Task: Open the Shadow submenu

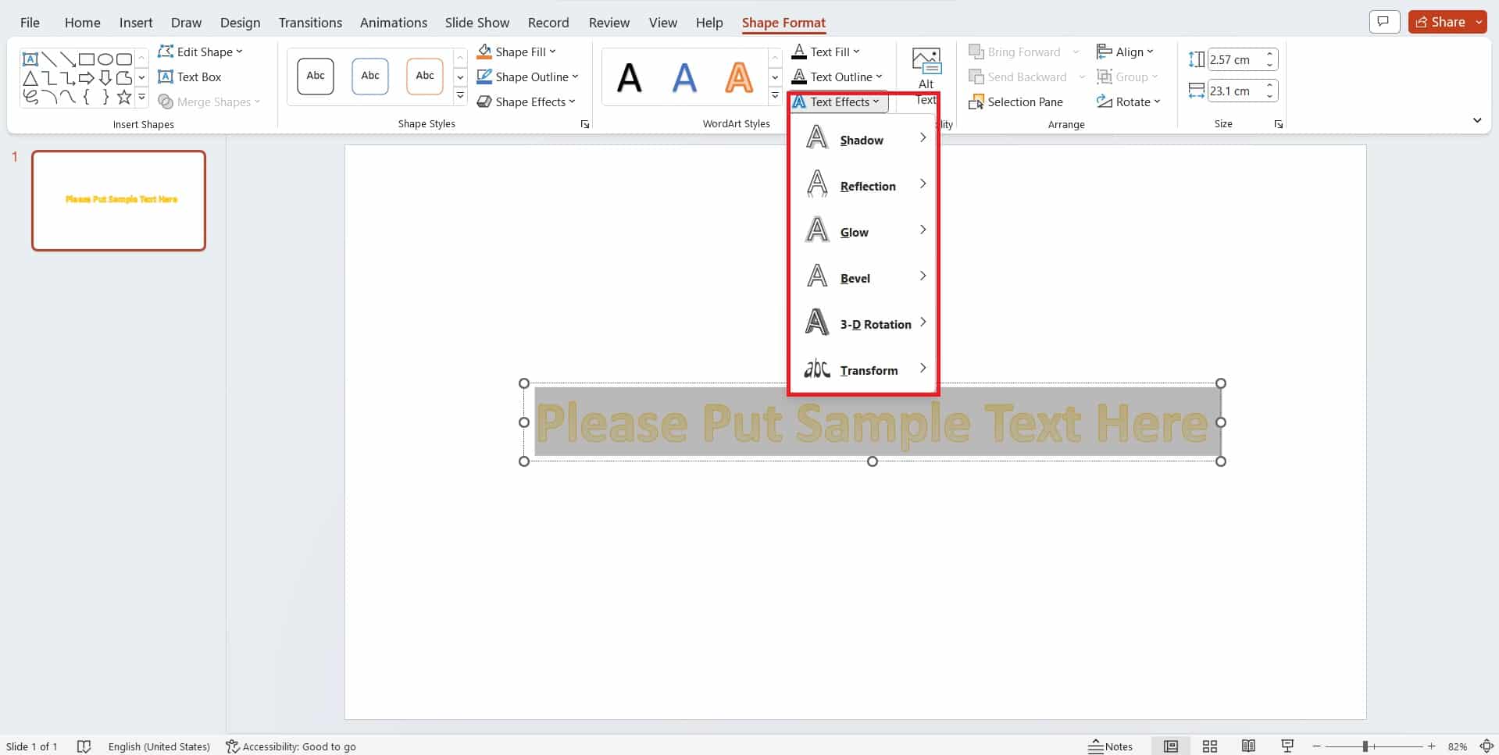Action: pos(860,140)
